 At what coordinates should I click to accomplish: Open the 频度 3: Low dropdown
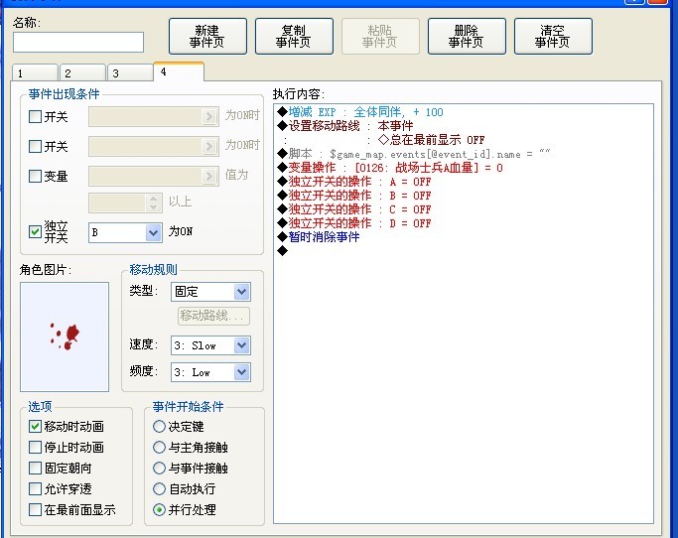pyautogui.click(x=210, y=372)
